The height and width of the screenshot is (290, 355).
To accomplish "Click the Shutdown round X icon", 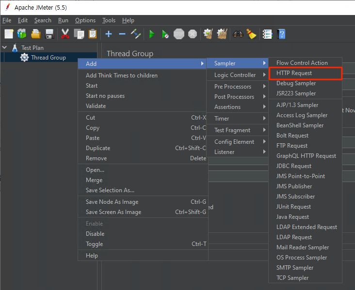I will [193, 34].
